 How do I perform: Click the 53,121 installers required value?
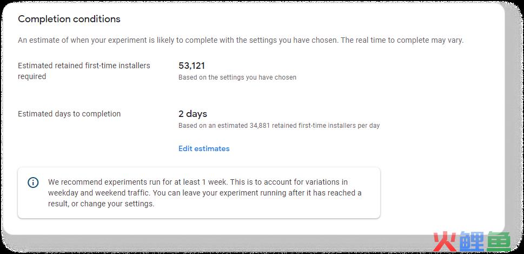pyautogui.click(x=192, y=66)
